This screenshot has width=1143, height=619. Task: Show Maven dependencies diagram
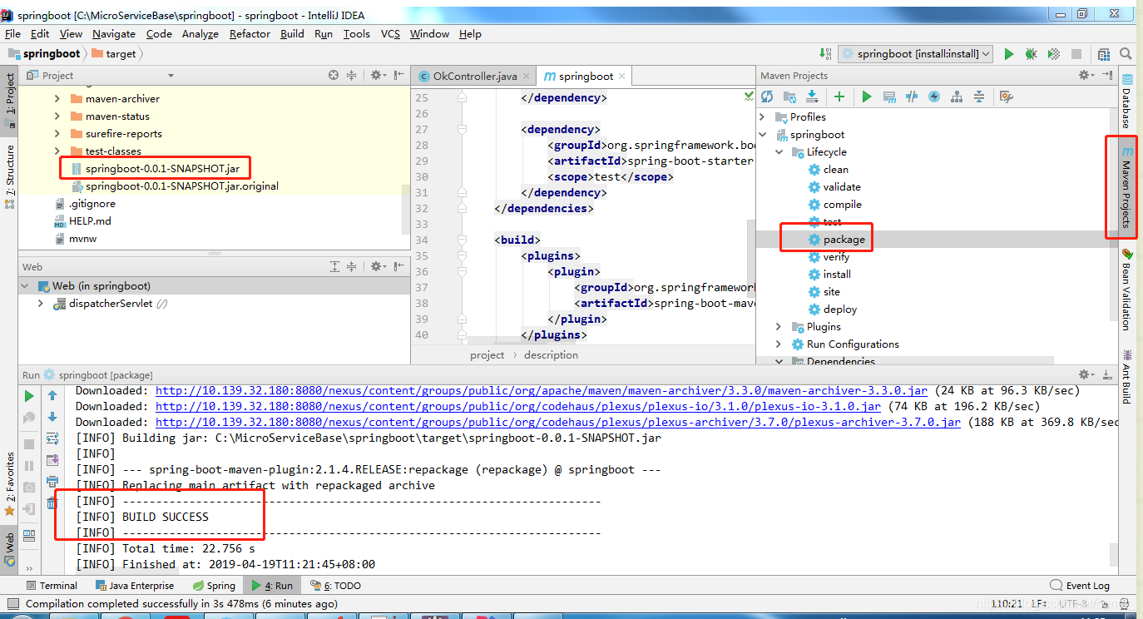point(957,97)
